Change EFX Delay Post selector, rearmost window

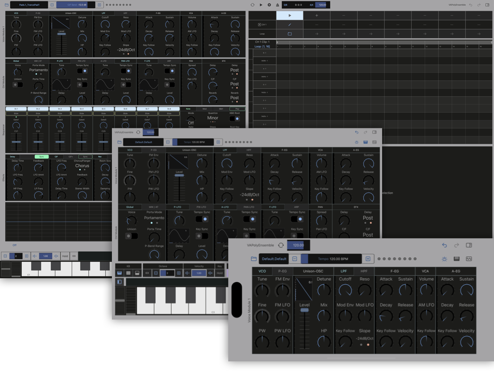(x=234, y=70)
